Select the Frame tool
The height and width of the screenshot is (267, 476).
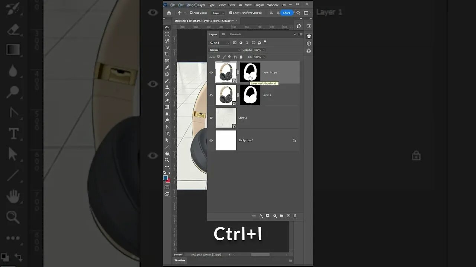click(167, 61)
